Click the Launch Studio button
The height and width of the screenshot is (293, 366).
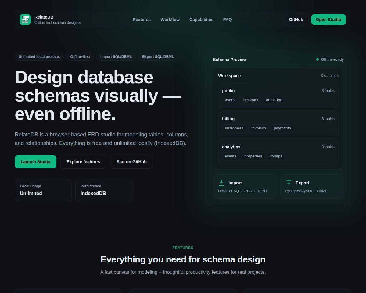(35, 162)
